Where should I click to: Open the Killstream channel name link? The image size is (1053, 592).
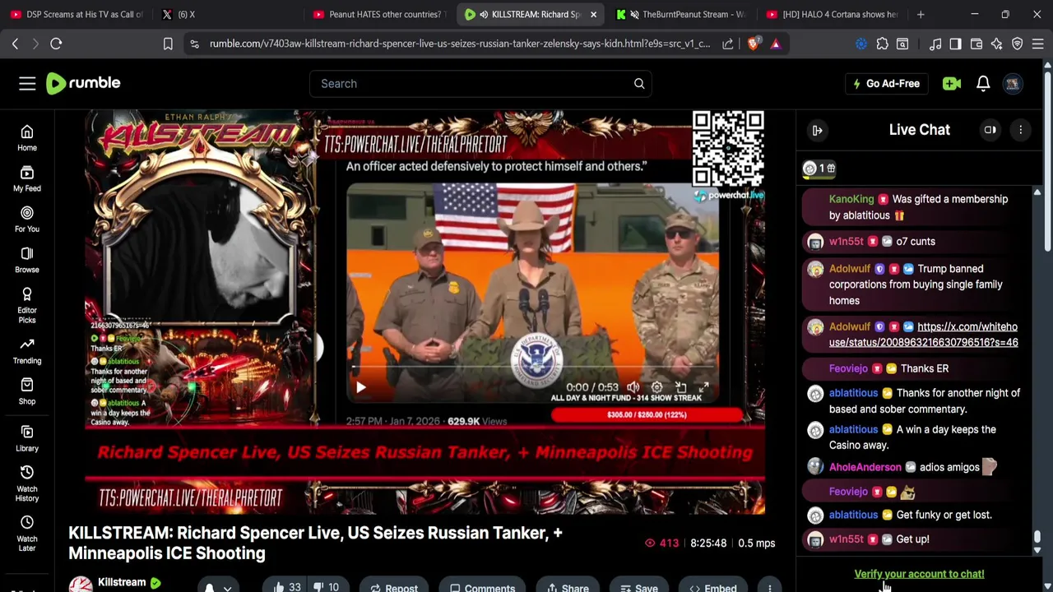pyautogui.click(x=122, y=582)
